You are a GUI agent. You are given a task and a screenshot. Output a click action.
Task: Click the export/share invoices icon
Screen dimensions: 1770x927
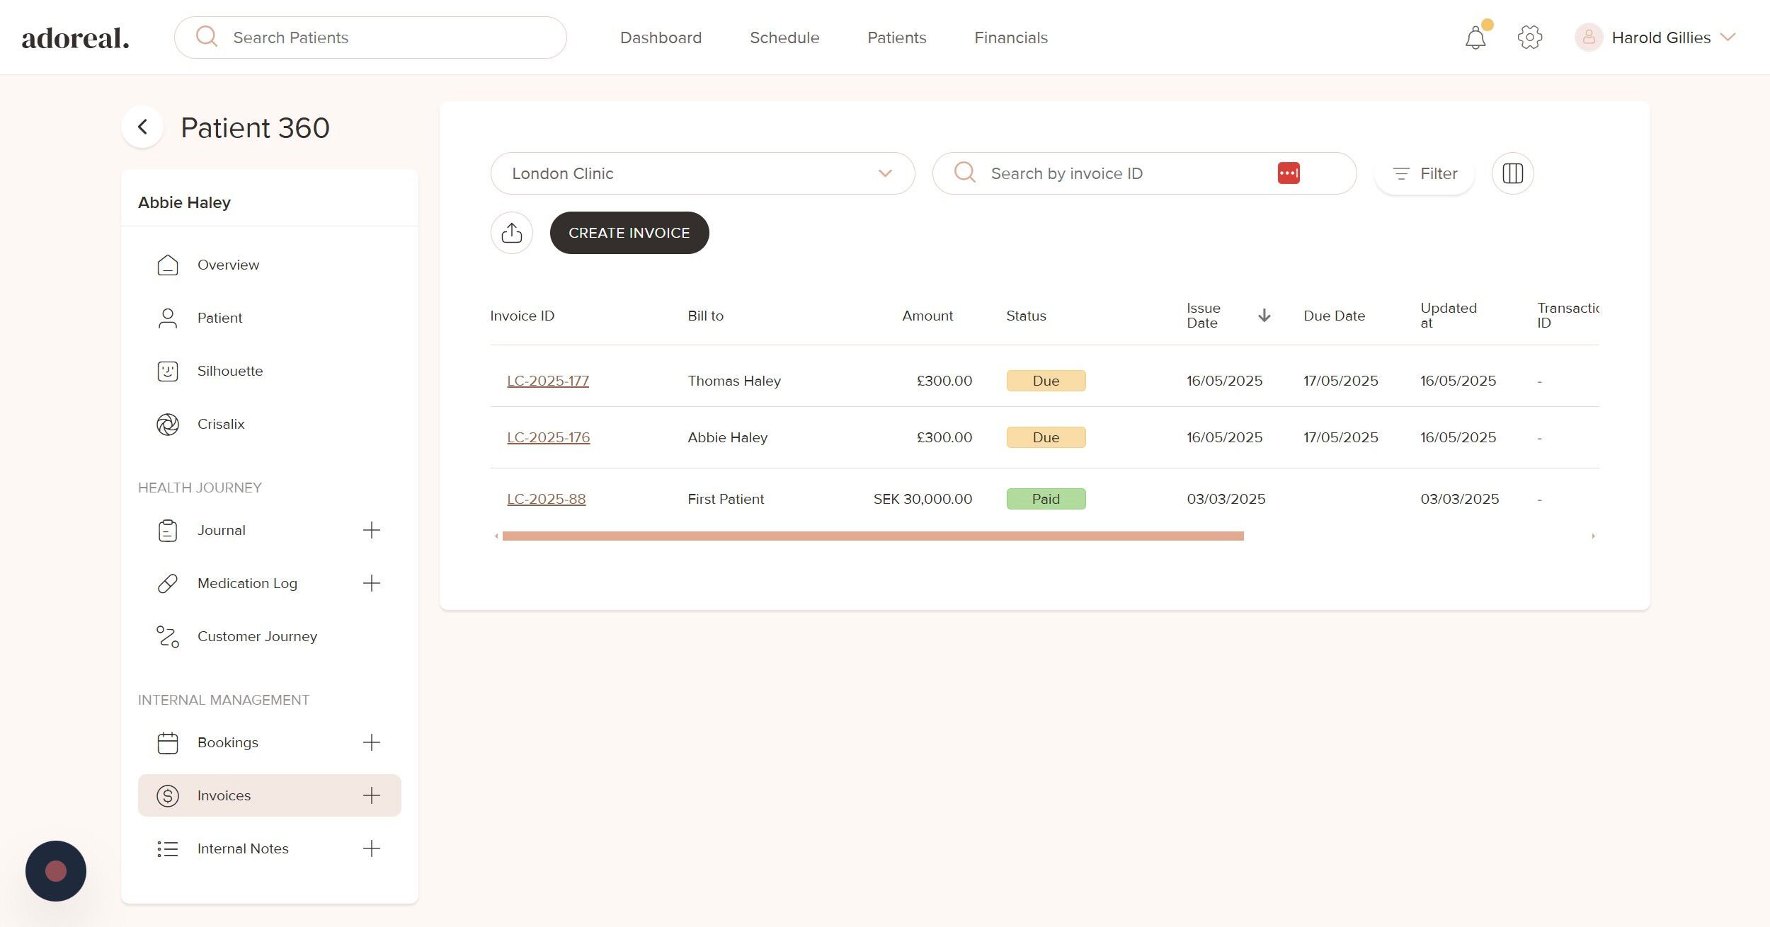pos(511,233)
